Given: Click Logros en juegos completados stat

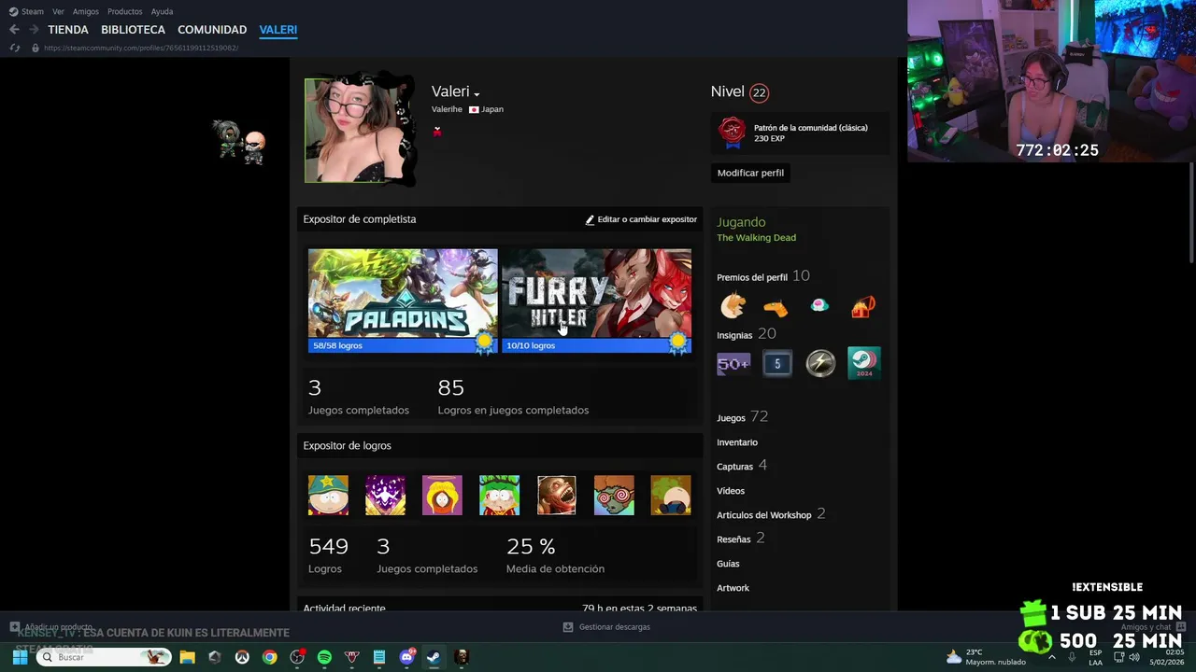Looking at the screenshot, I should [513, 396].
